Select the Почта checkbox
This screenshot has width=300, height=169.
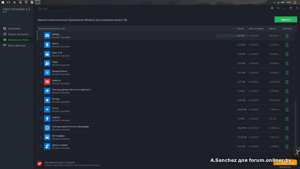pos(41,109)
